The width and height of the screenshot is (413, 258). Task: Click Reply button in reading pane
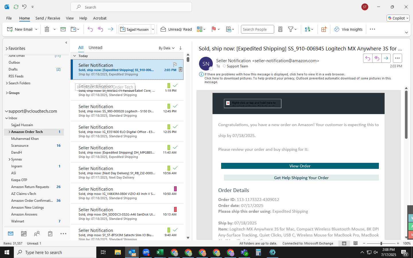[368, 58]
